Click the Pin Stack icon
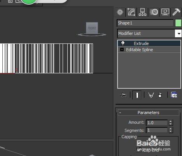 pos(123,95)
